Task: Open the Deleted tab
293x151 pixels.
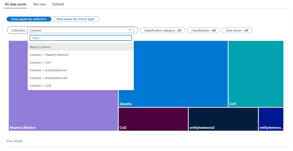Action: [x=58, y=4]
